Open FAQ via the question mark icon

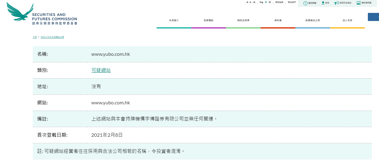point(305,3)
